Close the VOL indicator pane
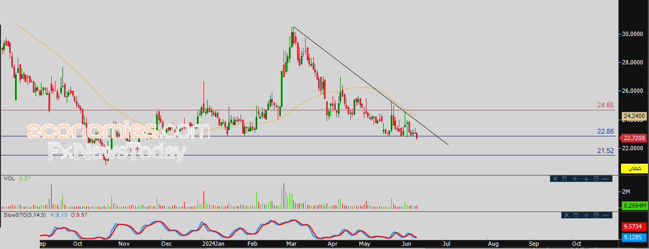Viewport: 649px width, 249px height. tap(555, 179)
